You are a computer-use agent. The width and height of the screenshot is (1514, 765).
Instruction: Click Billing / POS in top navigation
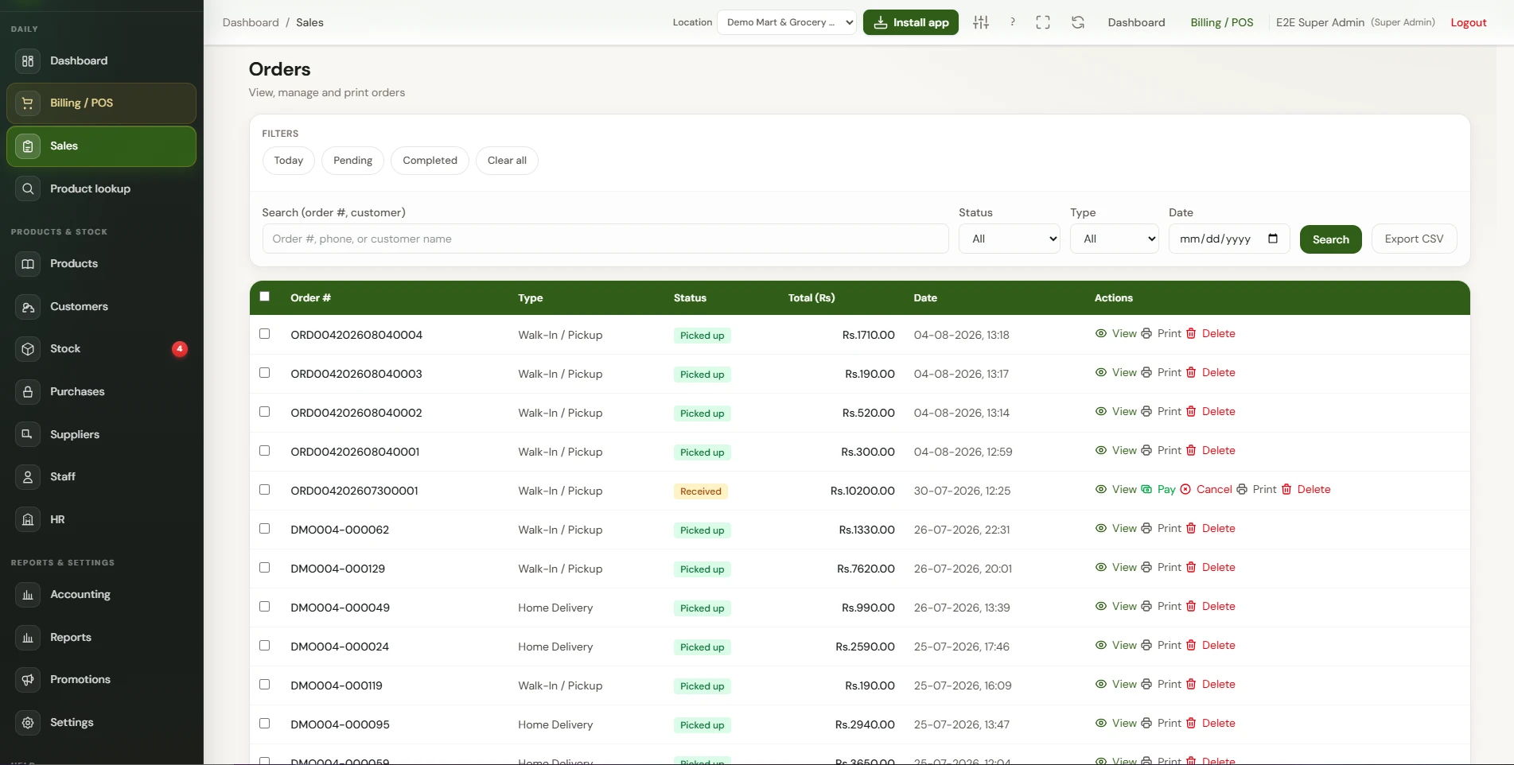1221,22
